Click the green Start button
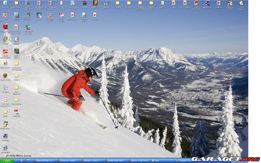261x163 pixels. 7,161
